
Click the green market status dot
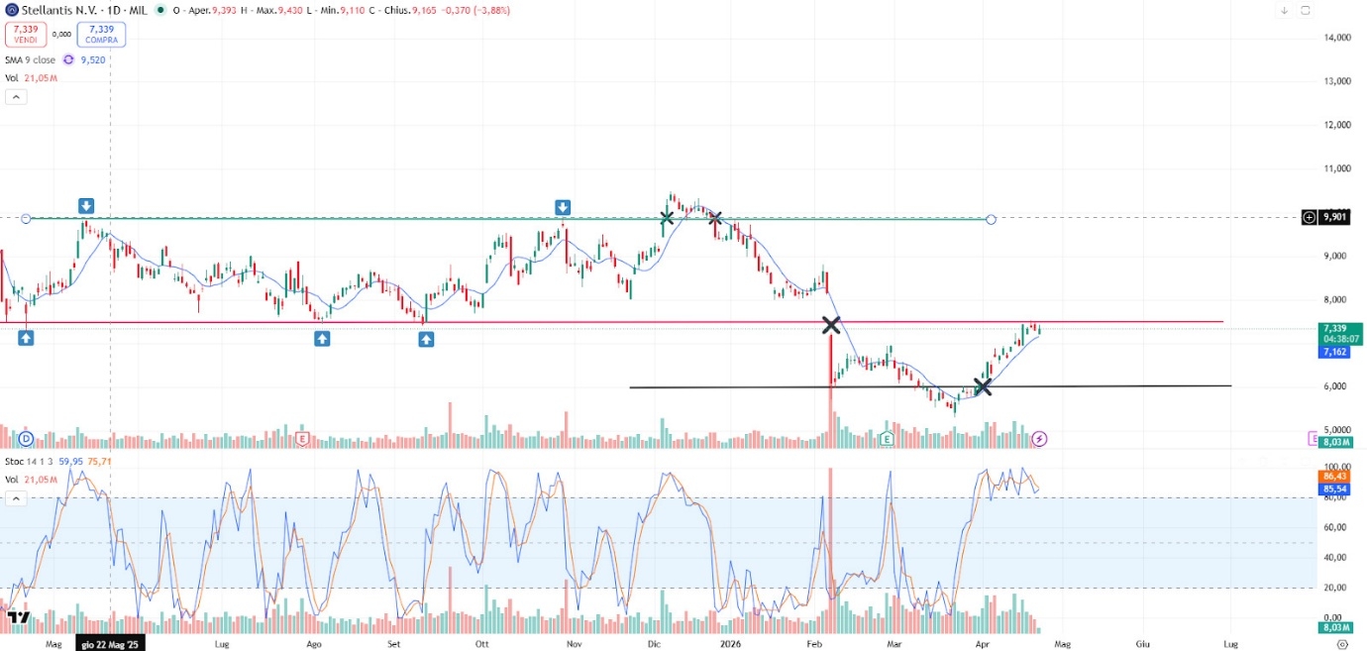tap(159, 10)
